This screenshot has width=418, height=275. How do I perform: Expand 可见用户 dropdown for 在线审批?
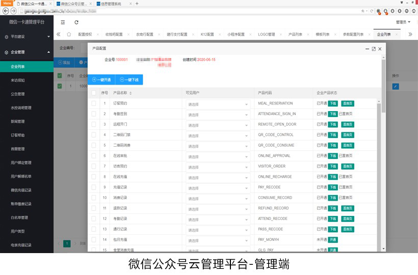[218, 156]
